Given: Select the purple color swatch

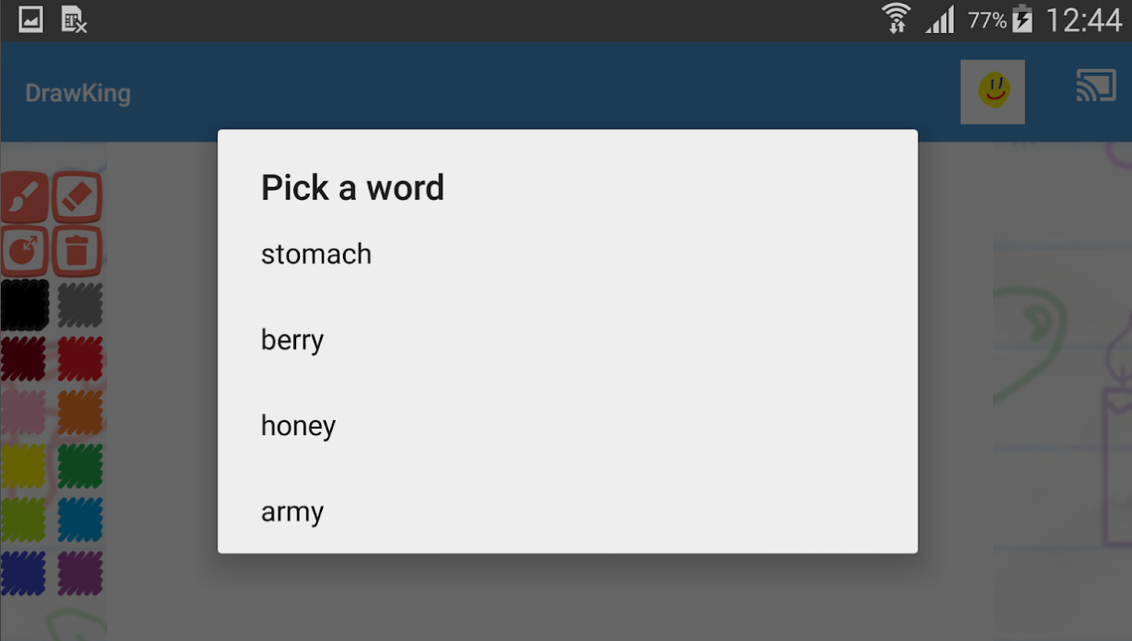Looking at the screenshot, I should [x=80, y=573].
